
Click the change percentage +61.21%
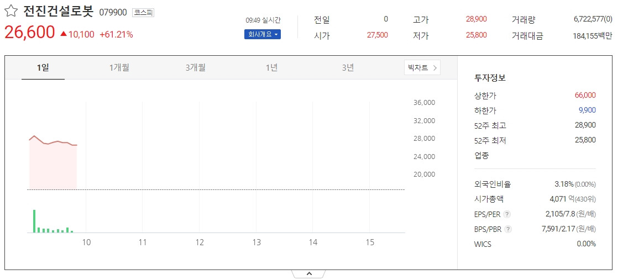116,35
